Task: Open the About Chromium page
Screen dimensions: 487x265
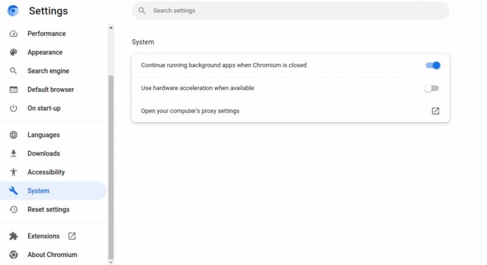Action: [53, 255]
